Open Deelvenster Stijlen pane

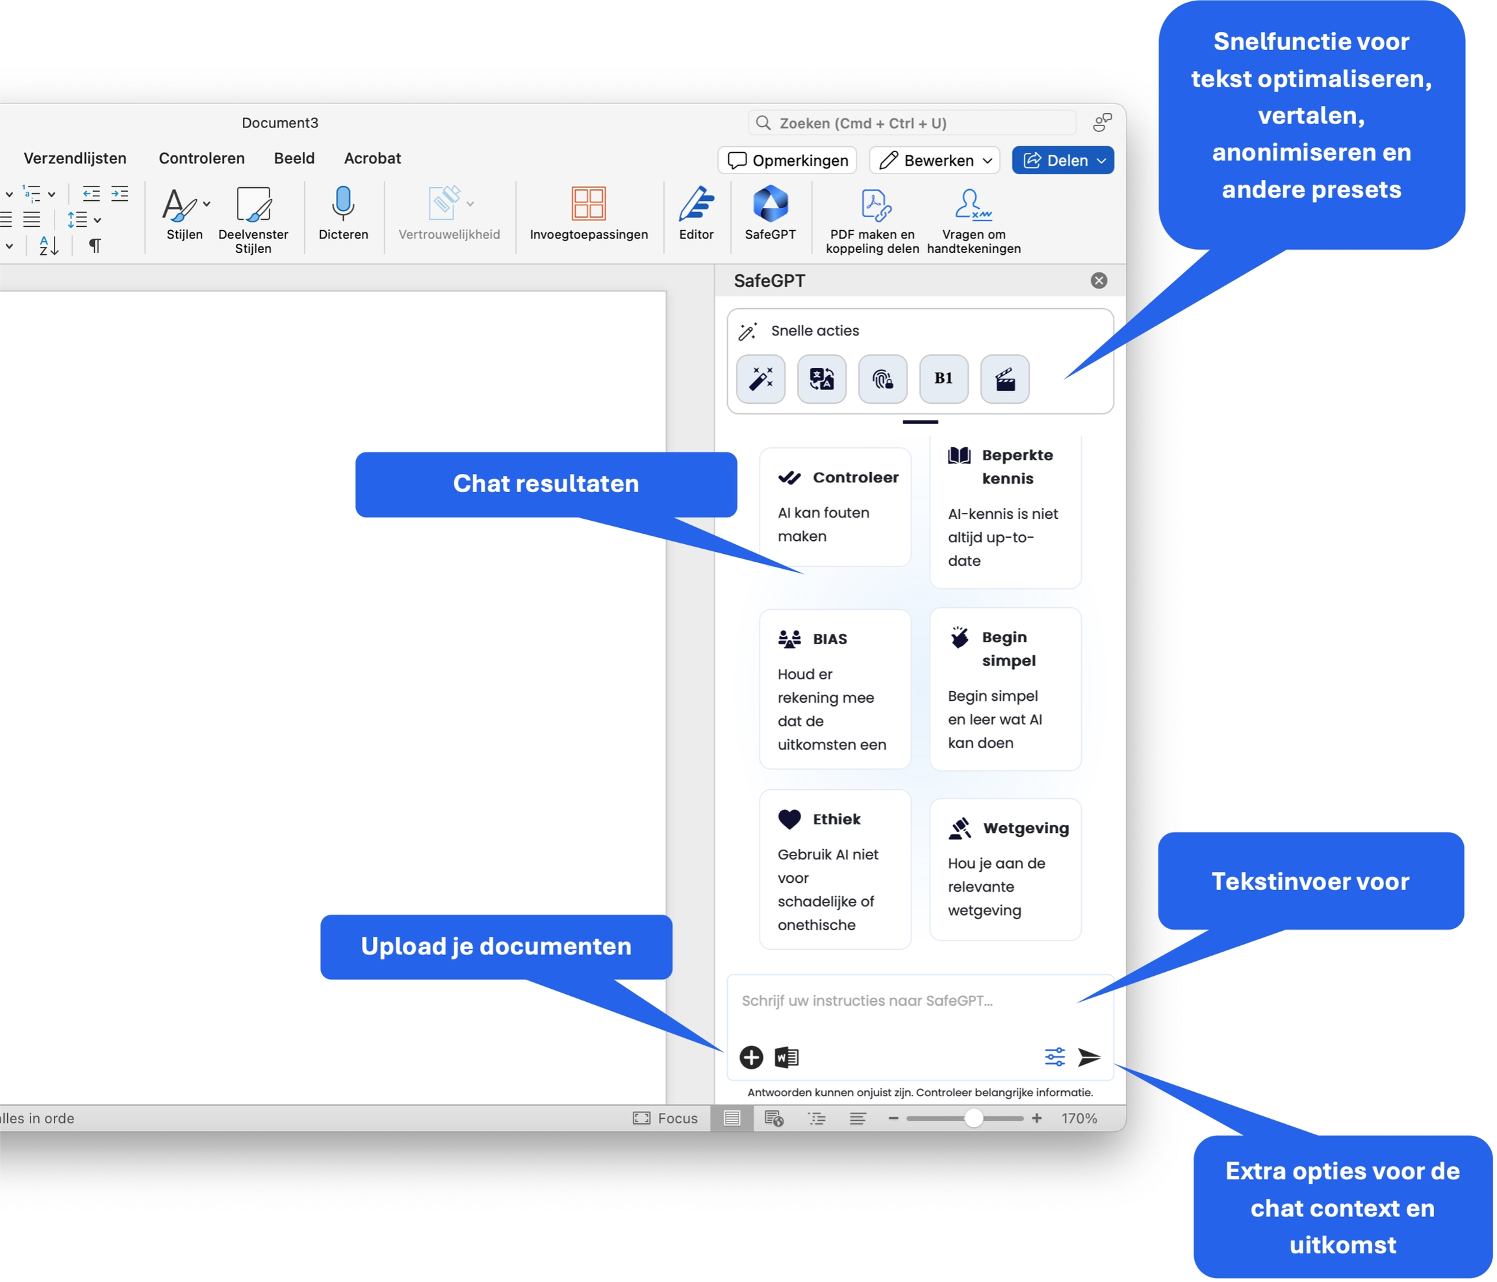point(253,220)
